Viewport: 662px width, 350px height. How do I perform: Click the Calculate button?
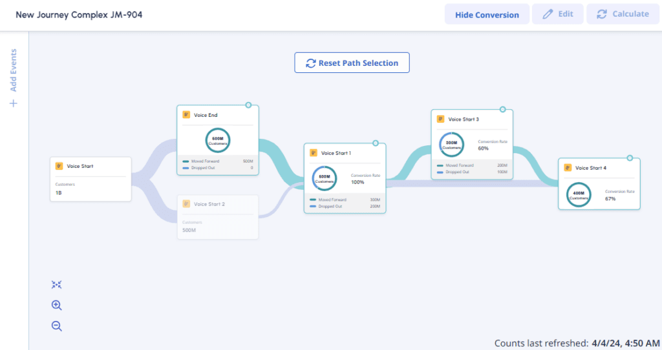point(623,14)
